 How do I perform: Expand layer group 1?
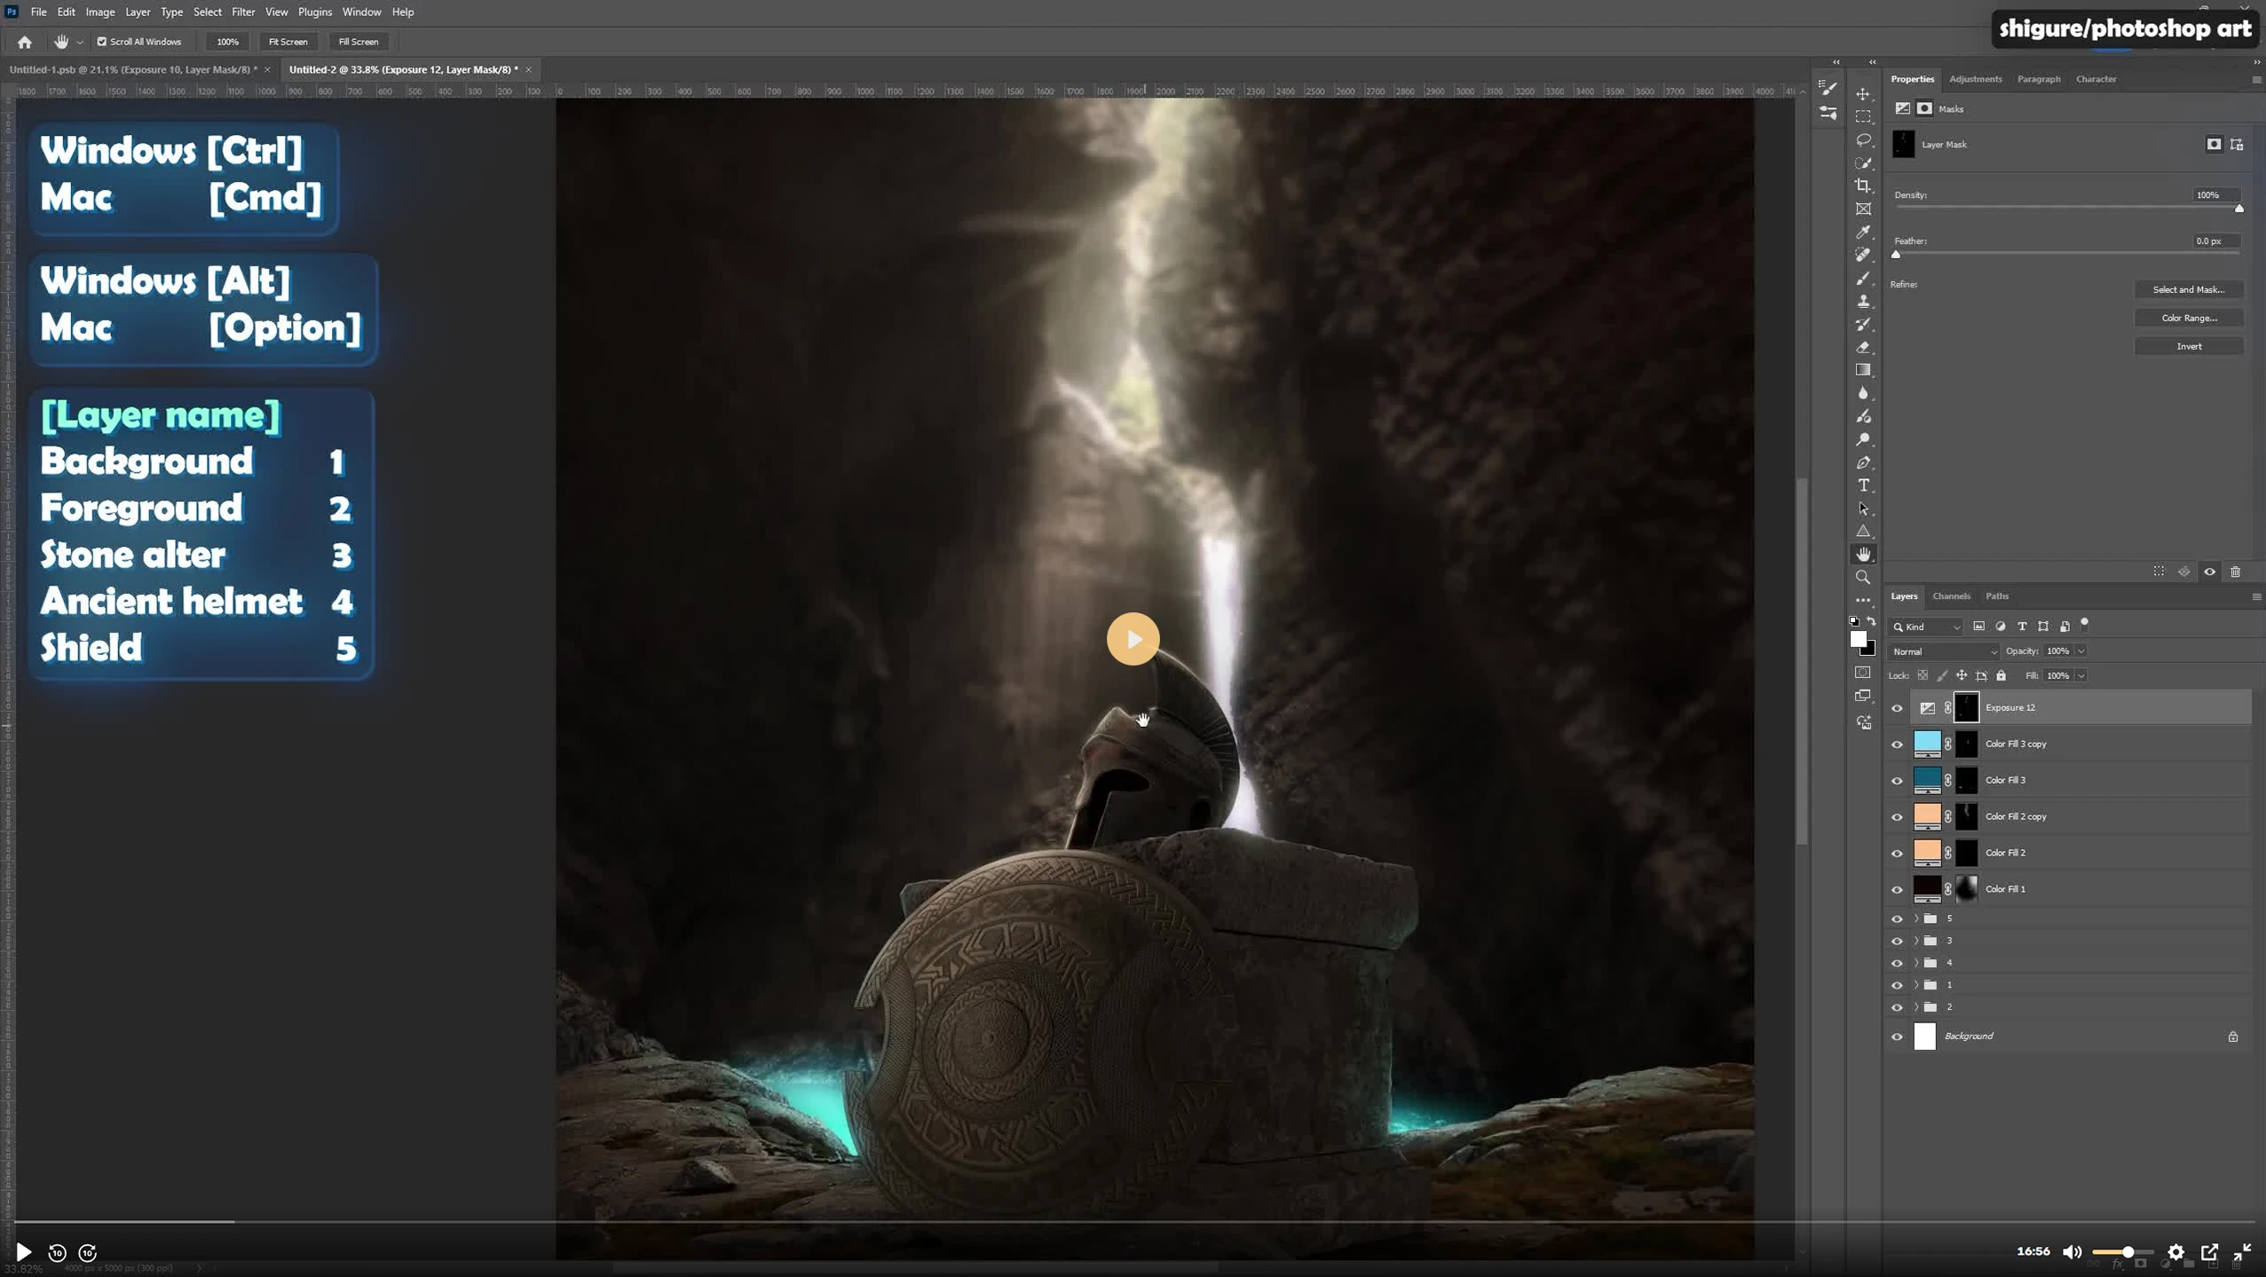click(1916, 985)
